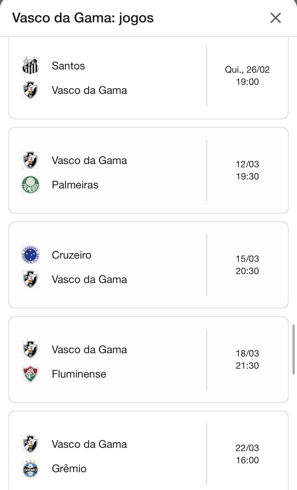Select the Grêmio team name
297x490 pixels.
[x=69, y=469]
